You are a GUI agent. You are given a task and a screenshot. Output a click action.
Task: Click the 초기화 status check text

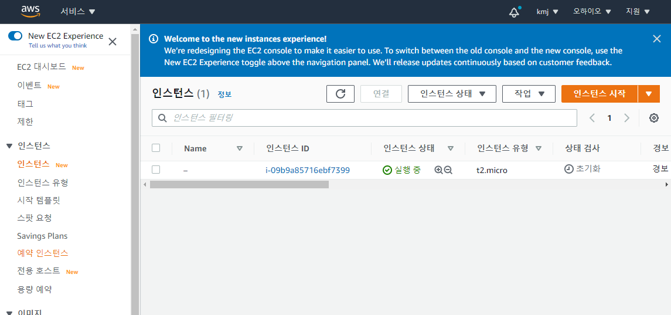click(588, 169)
